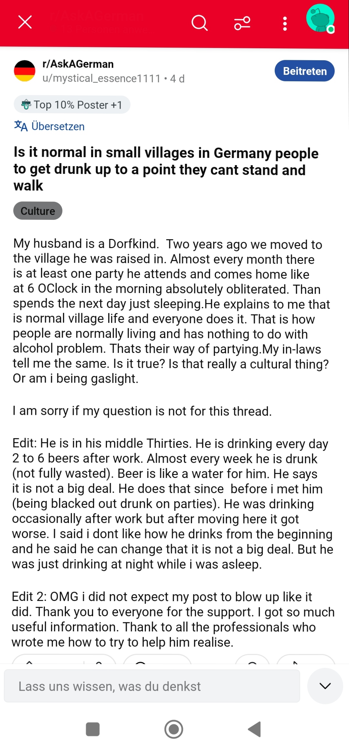Open comment sort and filter options icon
349x747 pixels.
click(x=242, y=23)
